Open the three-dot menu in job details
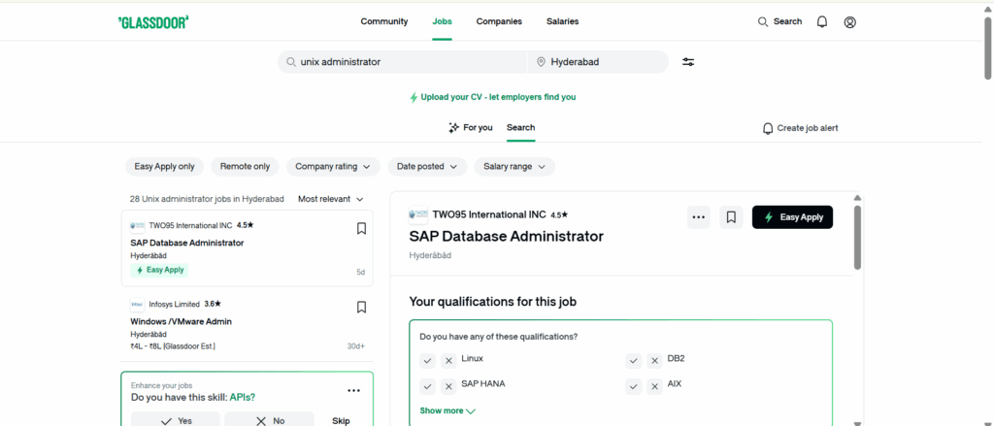This screenshot has width=994, height=426. pos(699,217)
